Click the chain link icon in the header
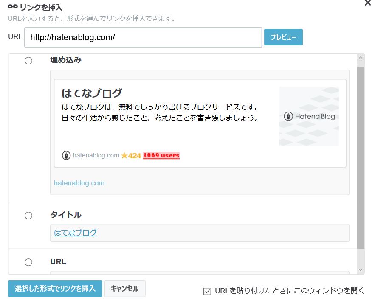 [x=13, y=7]
